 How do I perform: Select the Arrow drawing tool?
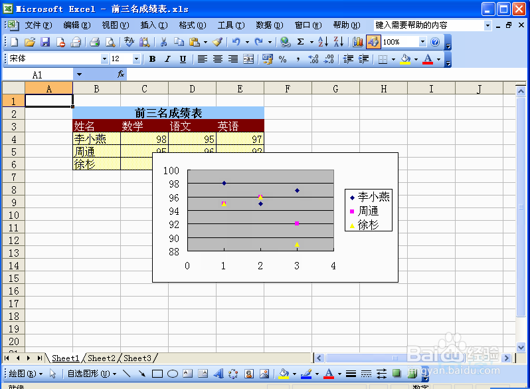coord(142,374)
